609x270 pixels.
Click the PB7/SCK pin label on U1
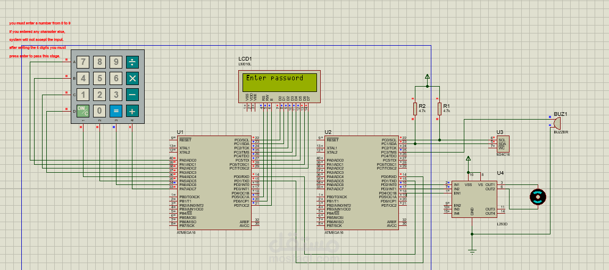pyautogui.click(x=187, y=225)
